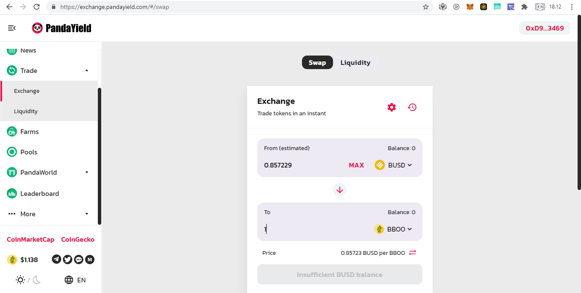Click the To amount input field

[317, 229]
